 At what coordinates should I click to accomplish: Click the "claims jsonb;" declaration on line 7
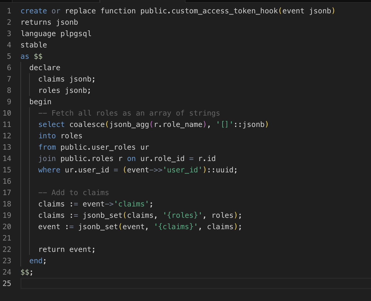67,79
